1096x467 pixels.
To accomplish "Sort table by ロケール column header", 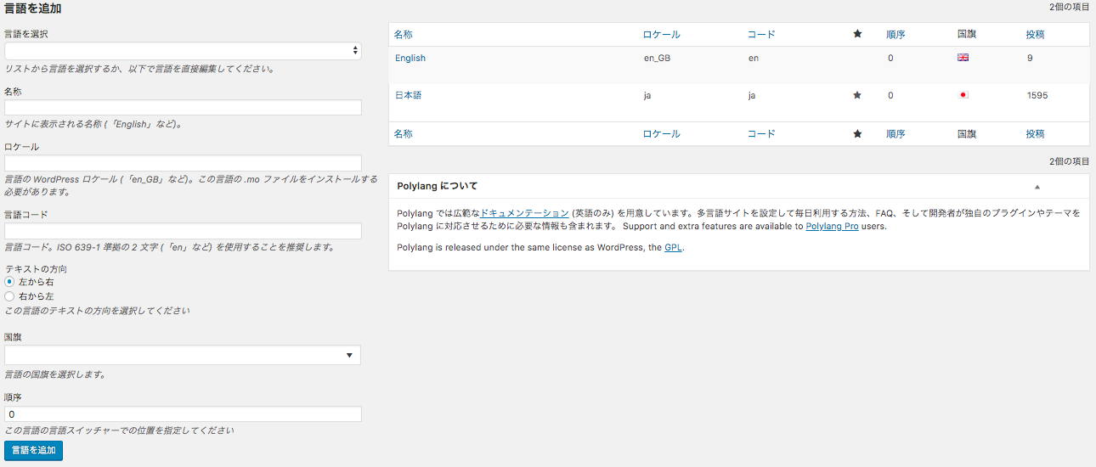I will (661, 35).
